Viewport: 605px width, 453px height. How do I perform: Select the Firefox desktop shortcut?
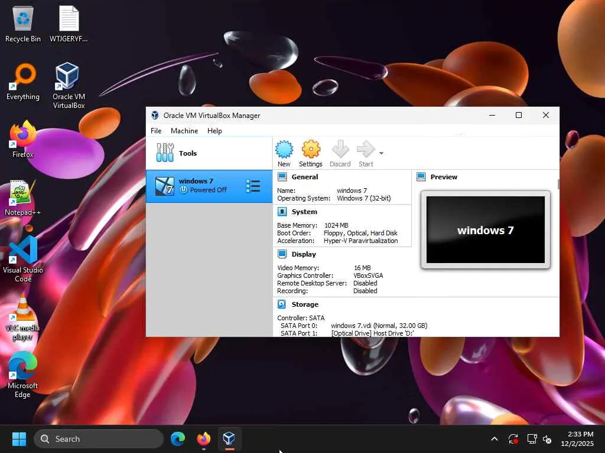pos(23,139)
